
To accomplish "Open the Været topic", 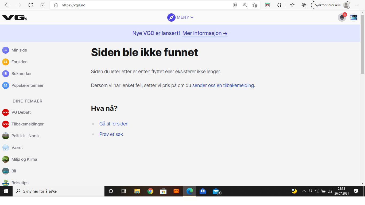I will point(17,148).
